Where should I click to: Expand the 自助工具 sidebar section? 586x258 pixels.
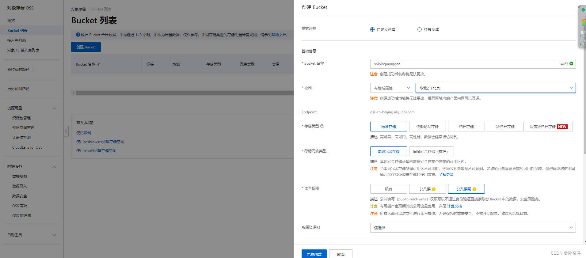coord(54,235)
